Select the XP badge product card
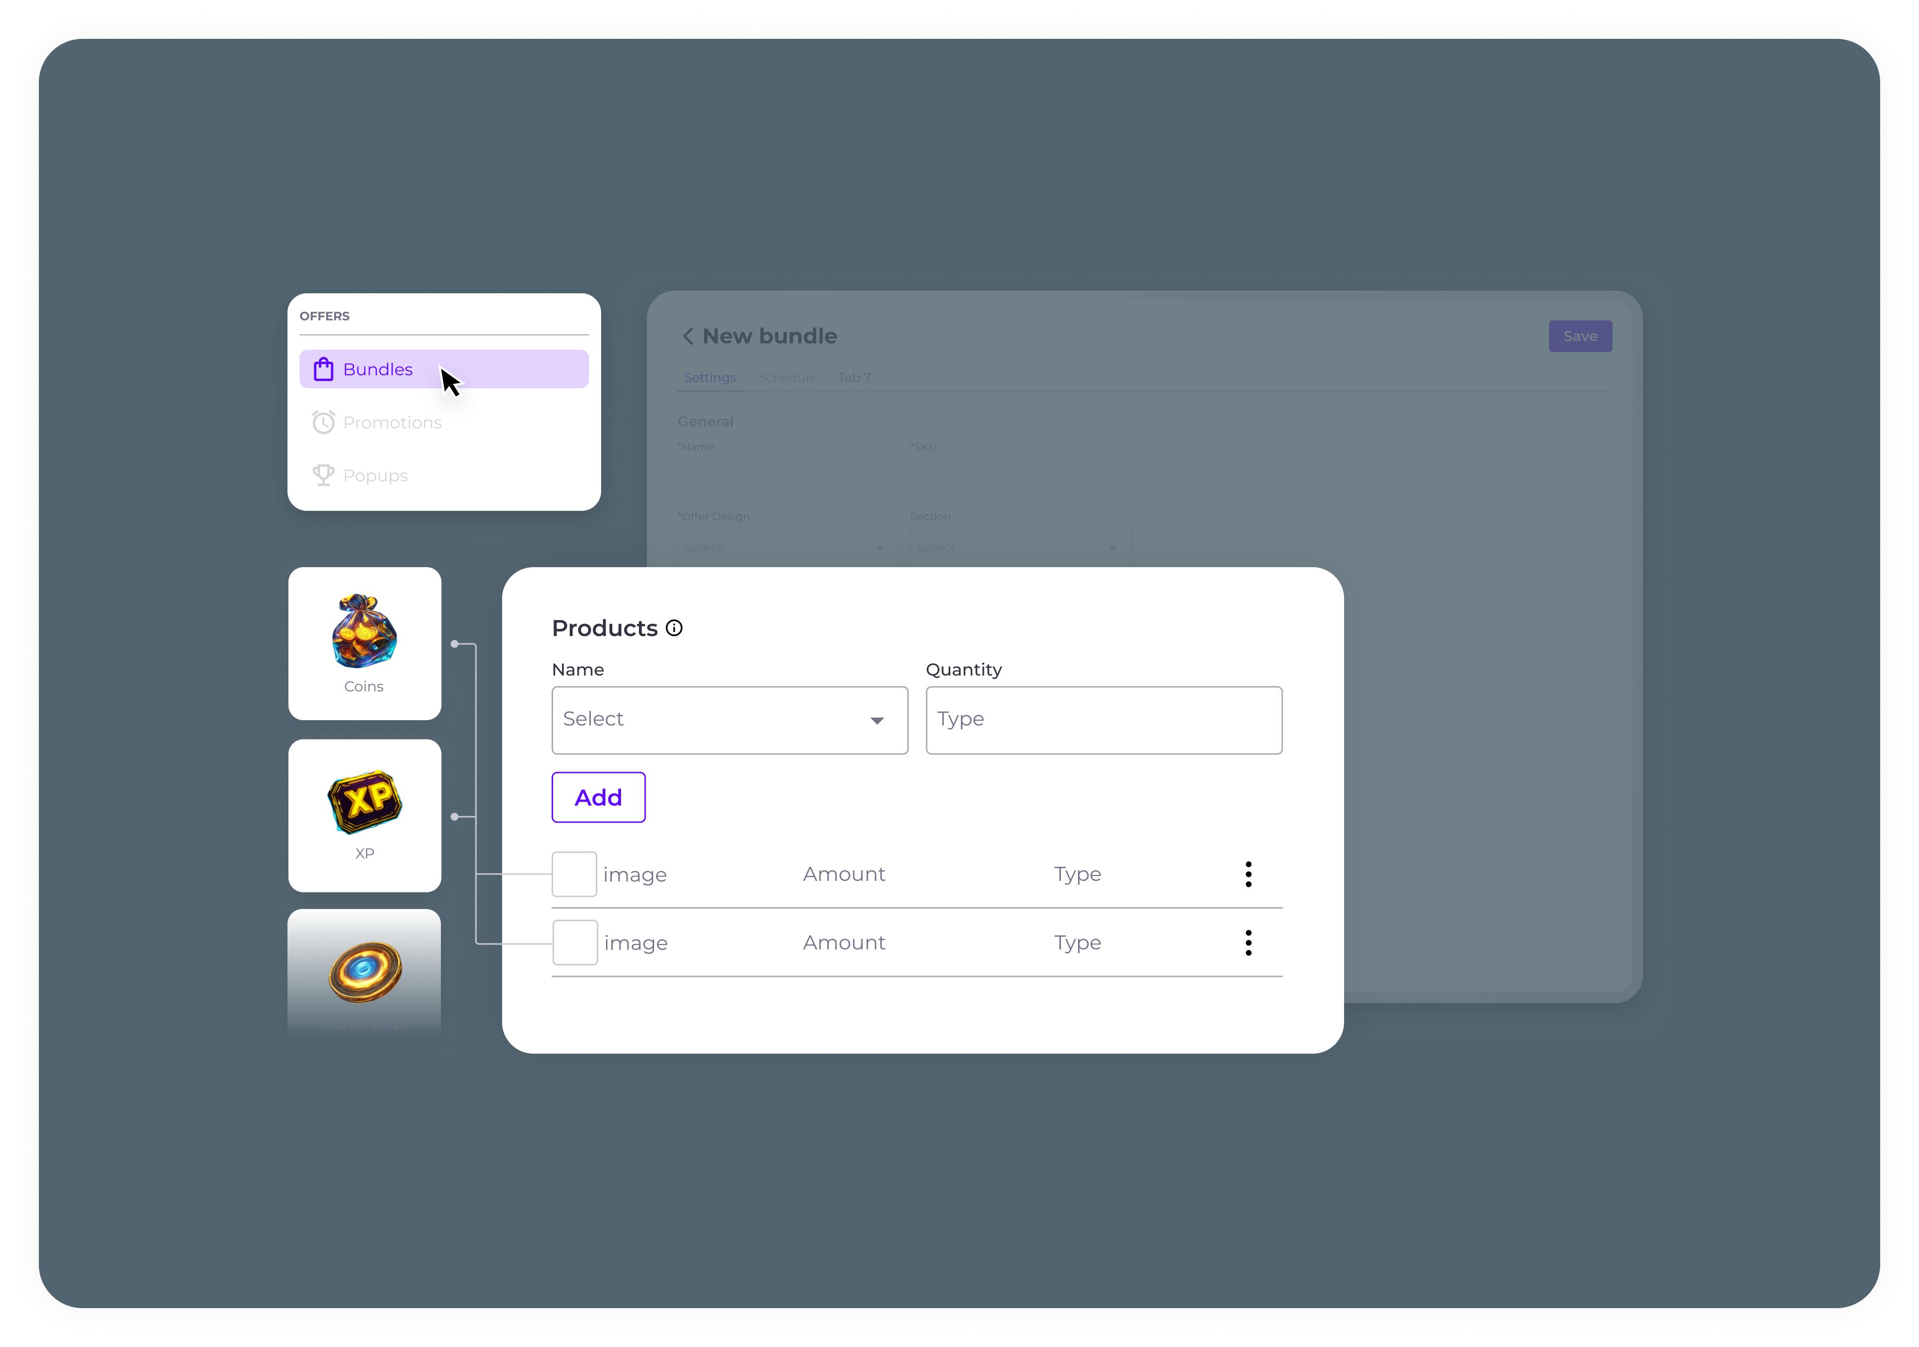Screen dimensions: 1919x1347 (x=364, y=815)
